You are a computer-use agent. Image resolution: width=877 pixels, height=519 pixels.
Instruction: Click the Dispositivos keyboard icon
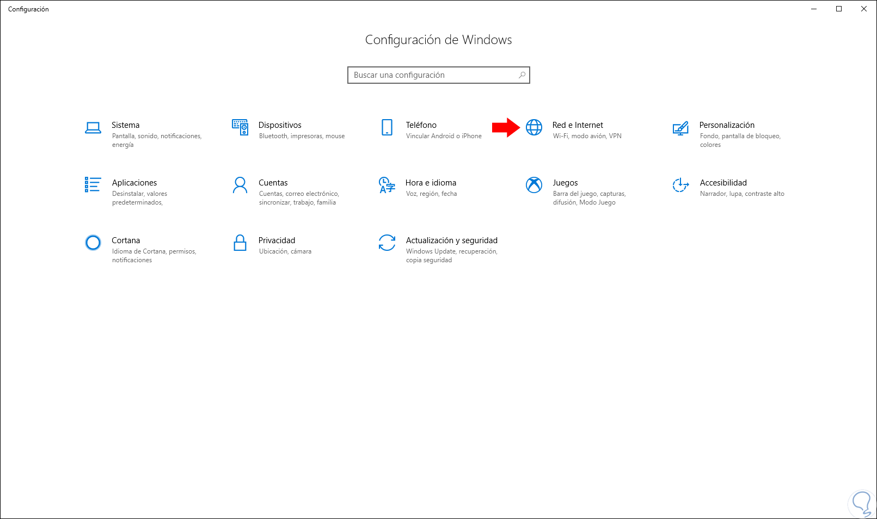tap(240, 127)
